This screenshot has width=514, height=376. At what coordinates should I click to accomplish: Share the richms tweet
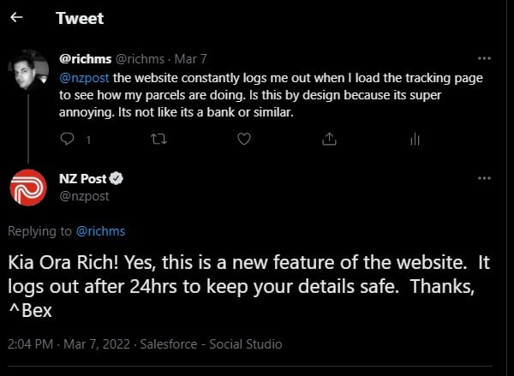click(329, 138)
